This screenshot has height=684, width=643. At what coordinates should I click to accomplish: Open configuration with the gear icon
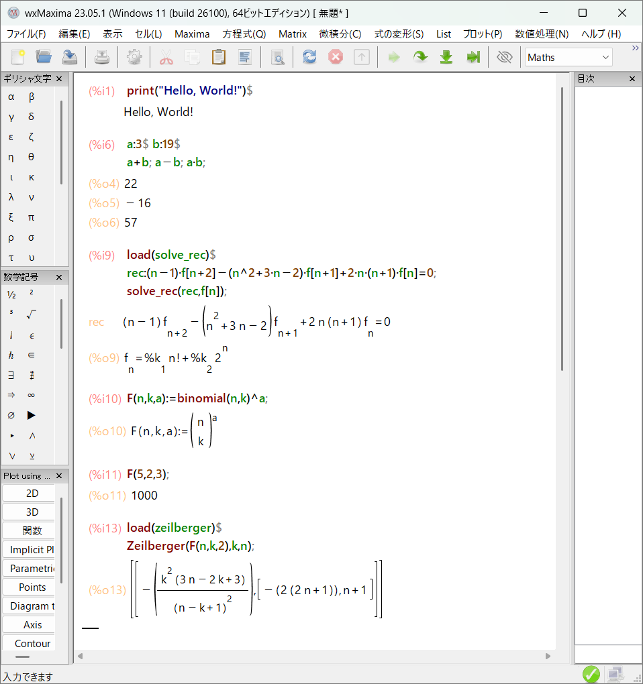point(134,57)
